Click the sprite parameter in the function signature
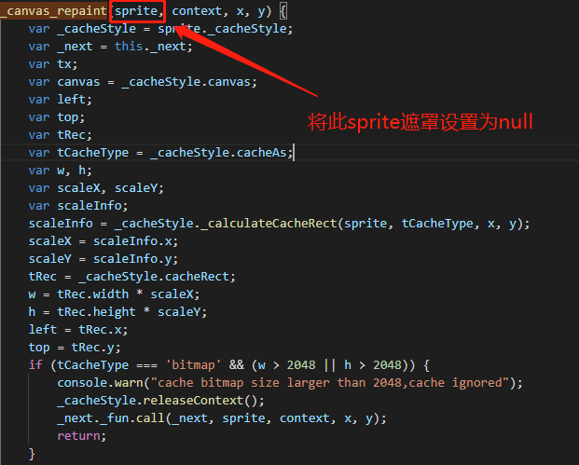Viewport: 579px width, 465px height. [x=136, y=11]
